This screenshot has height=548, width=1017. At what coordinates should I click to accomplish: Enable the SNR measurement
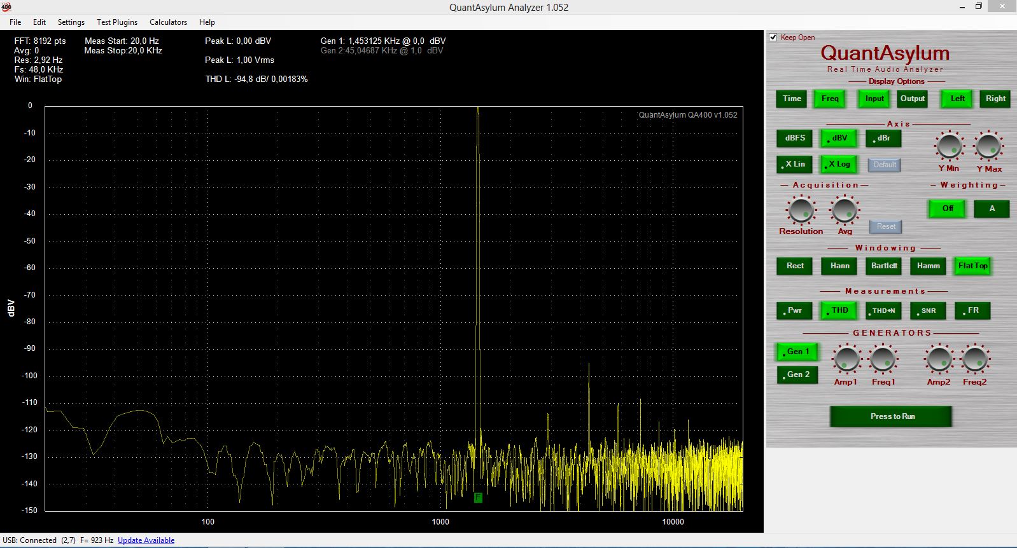(928, 310)
